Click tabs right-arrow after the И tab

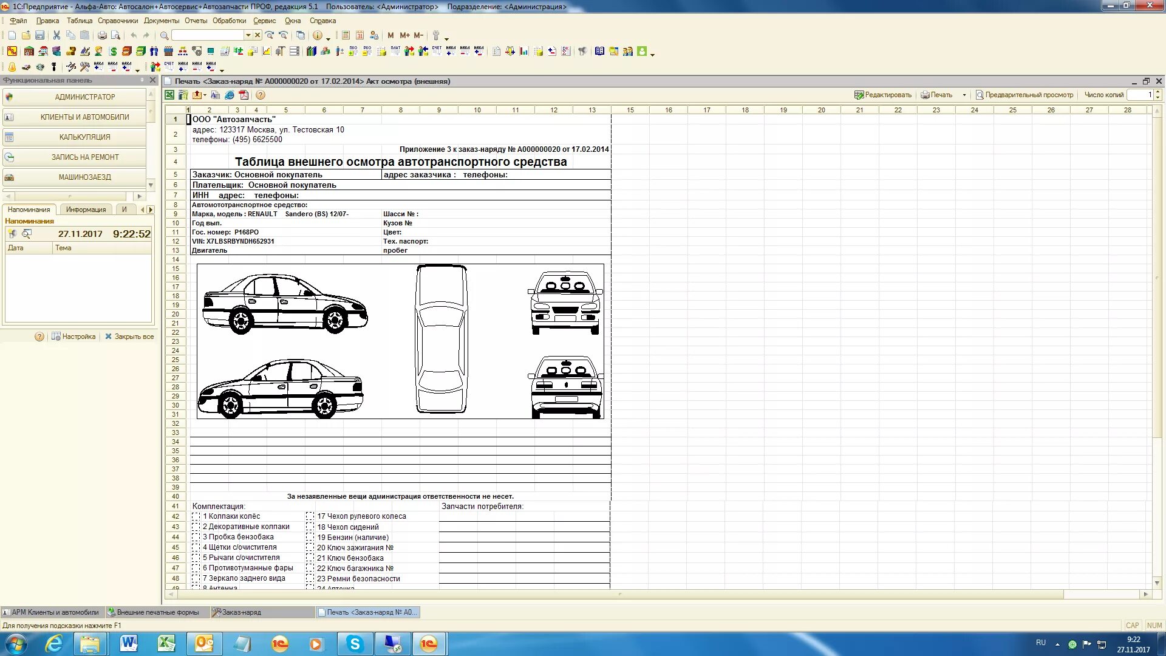pyautogui.click(x=151, y=210)
